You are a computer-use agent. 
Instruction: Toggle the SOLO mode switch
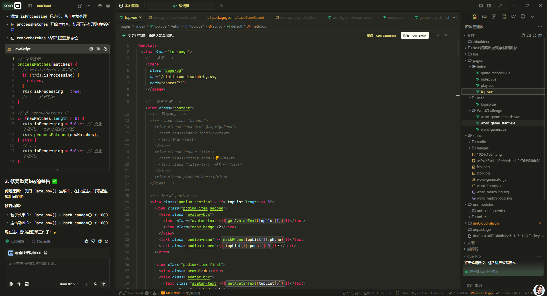coord(13,6)
